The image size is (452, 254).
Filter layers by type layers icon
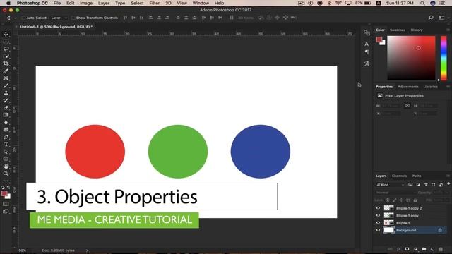(x=426, y=185)
